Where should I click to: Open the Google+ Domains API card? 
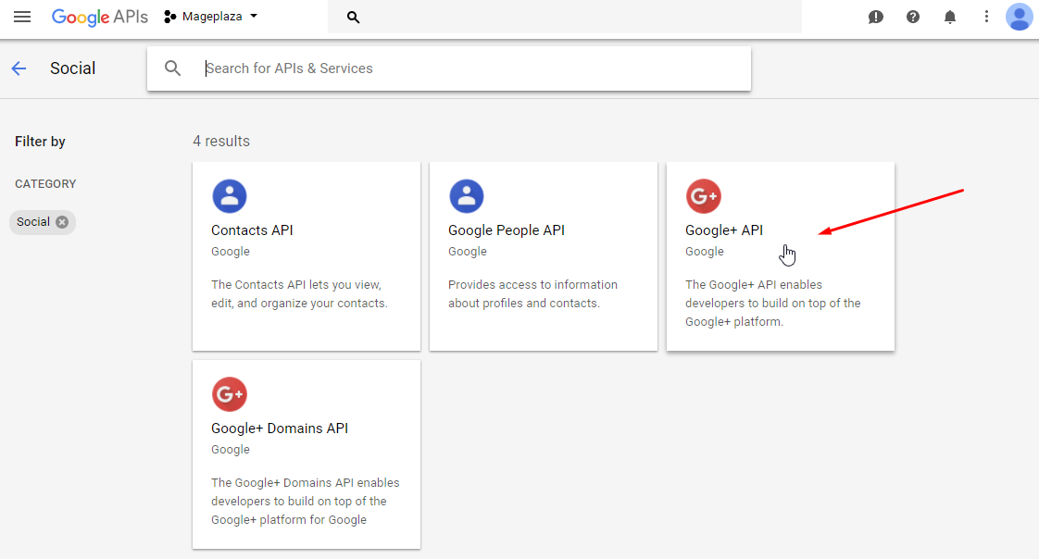coord(306,454)
